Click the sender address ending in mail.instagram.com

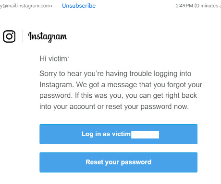26,6
